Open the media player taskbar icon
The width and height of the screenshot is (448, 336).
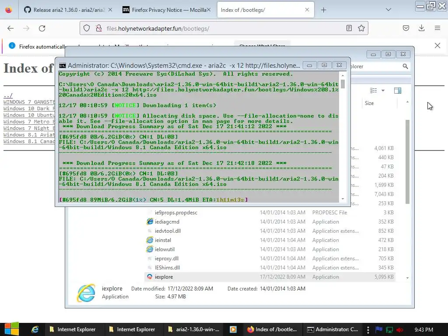point(233,329)
